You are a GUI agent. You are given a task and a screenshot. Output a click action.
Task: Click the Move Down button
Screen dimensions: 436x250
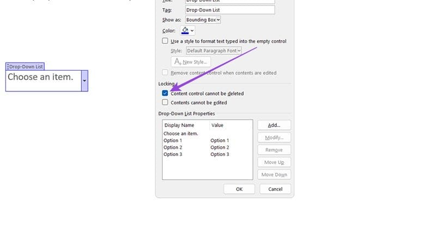pos(274,174)
